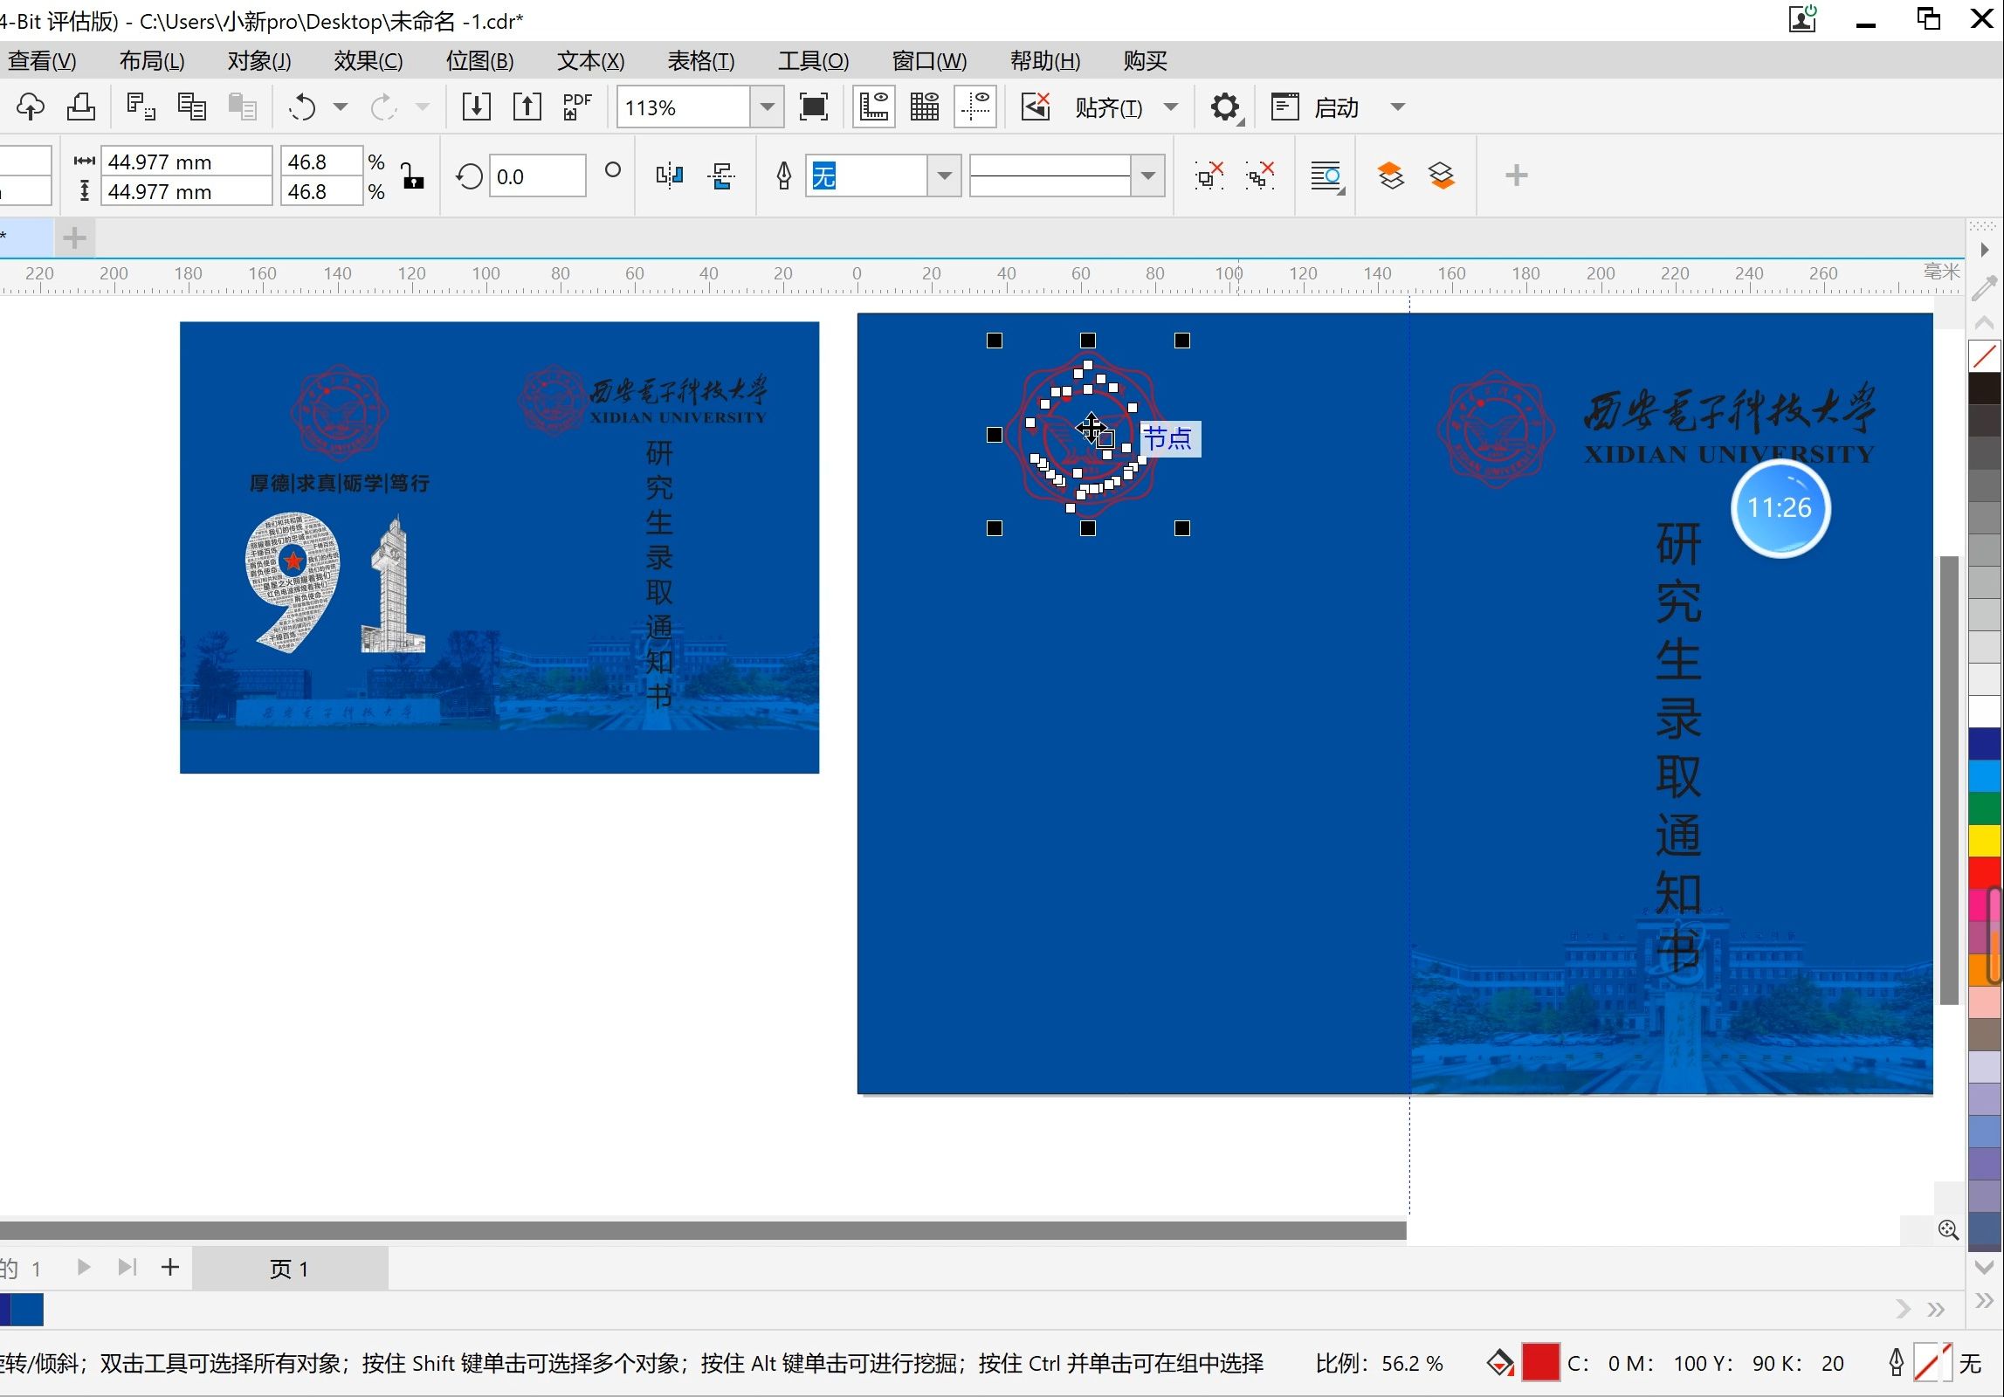Expand the undo history dropdown arrow
The height and width of the screenshot is (1397, 2004).
pos(341,107)
